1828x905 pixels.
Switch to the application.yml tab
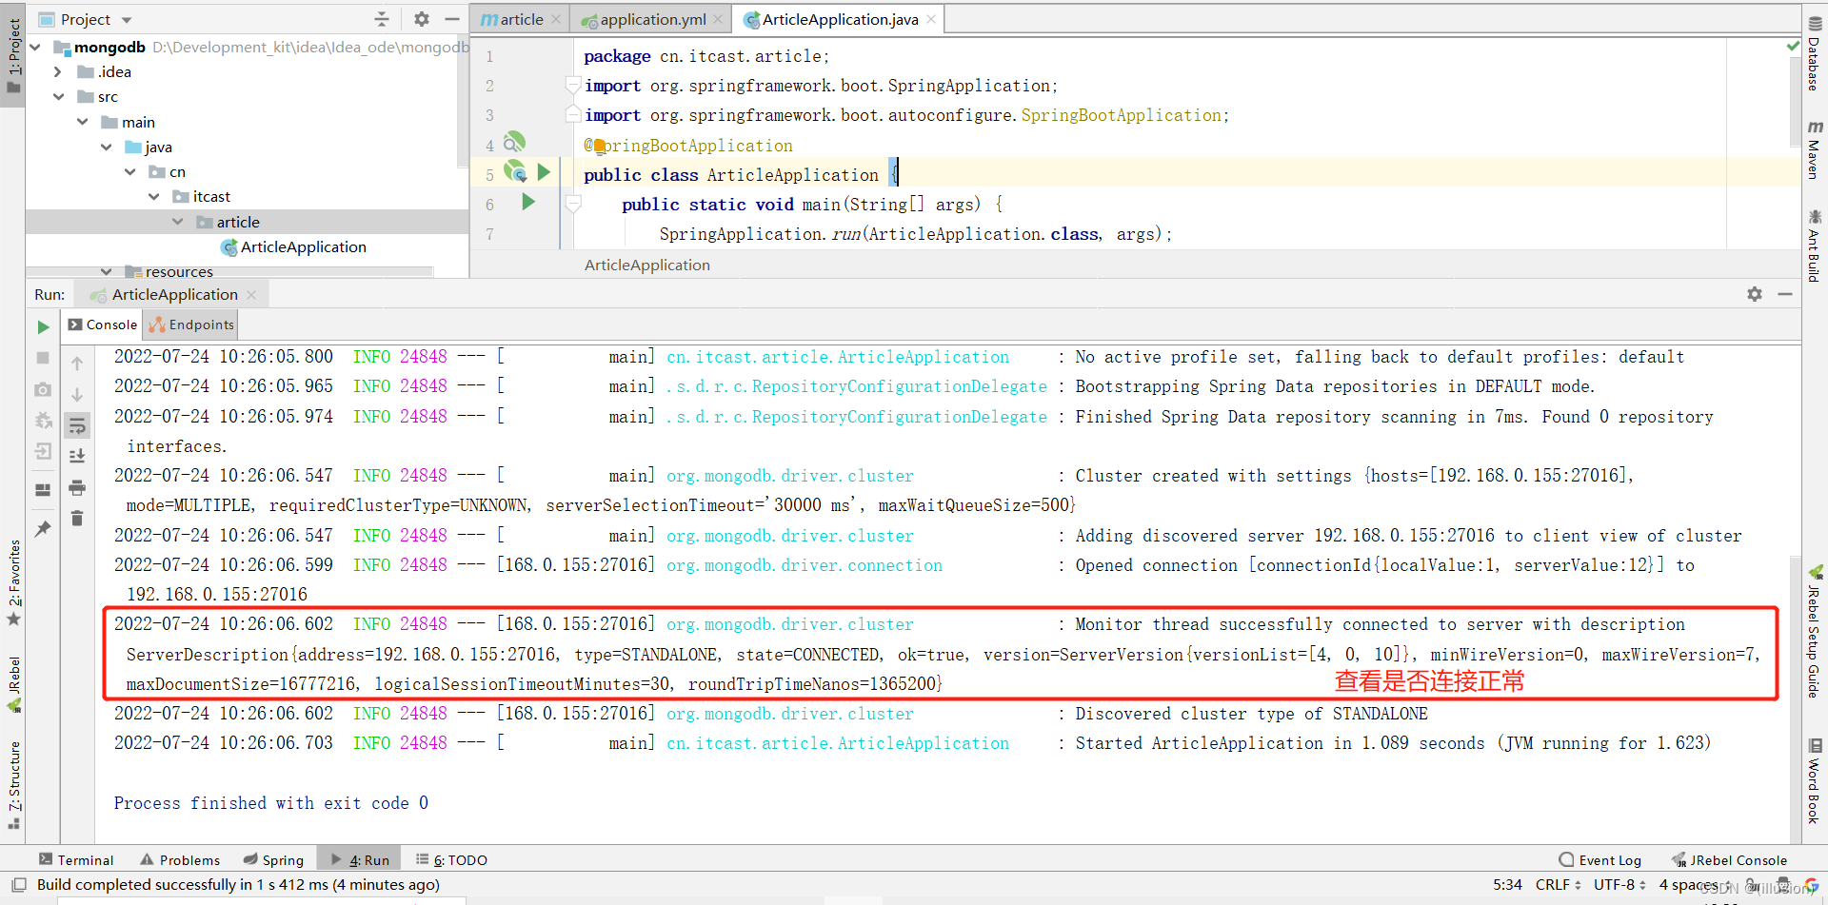(650, 18)
